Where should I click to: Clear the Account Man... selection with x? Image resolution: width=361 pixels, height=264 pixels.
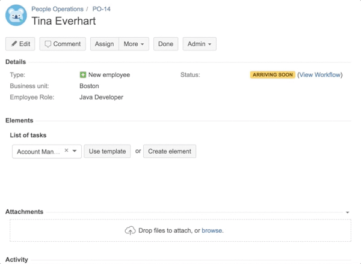(66, 151)
